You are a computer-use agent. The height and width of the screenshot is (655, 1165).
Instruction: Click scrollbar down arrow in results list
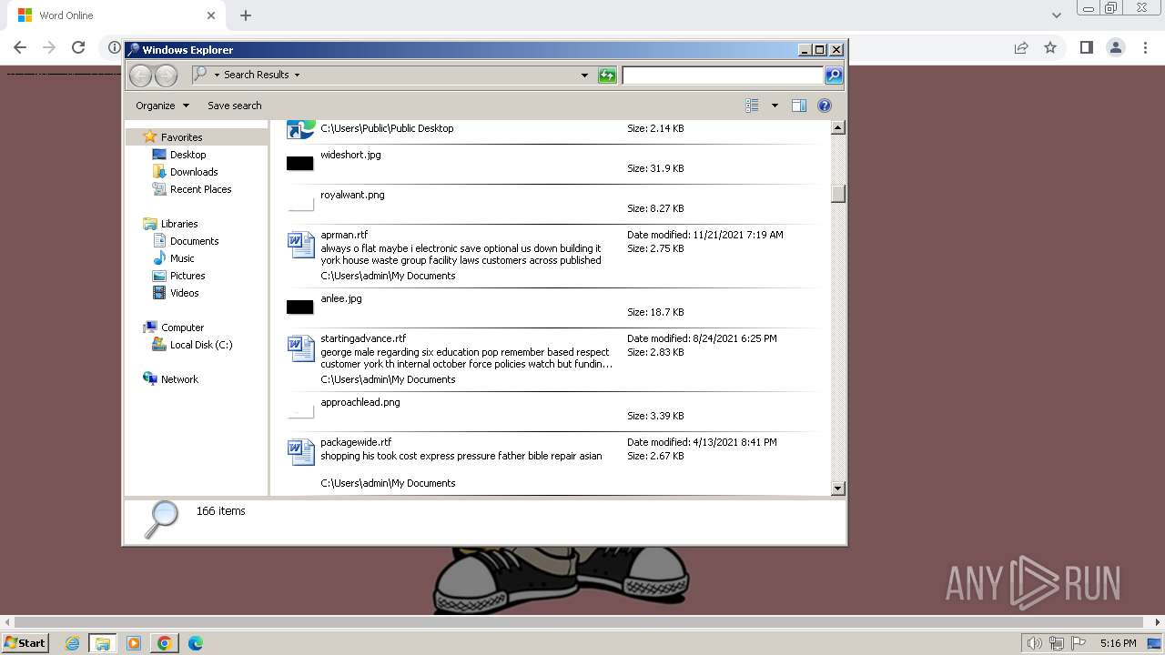(838, 489)
